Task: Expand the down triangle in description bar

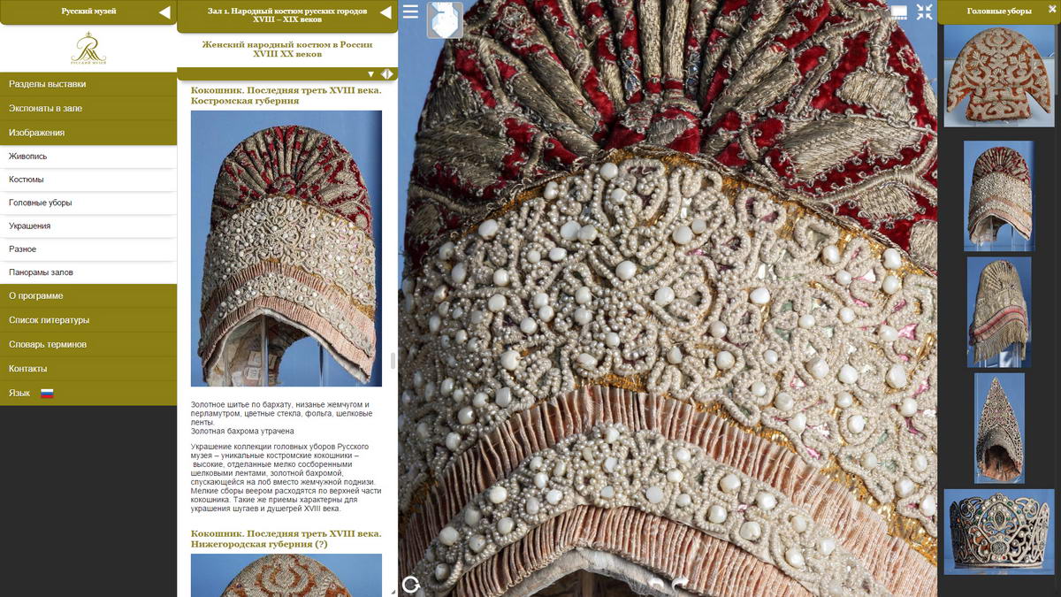Action: coord(371,74)
